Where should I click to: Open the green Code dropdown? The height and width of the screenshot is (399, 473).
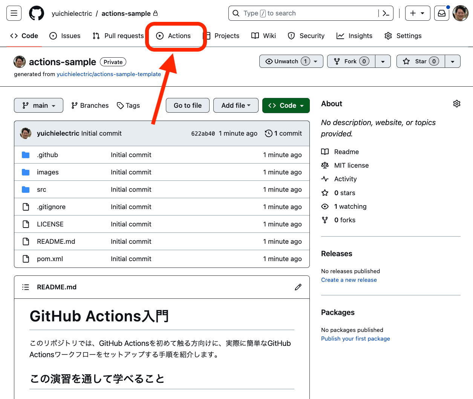pos(286,105)
